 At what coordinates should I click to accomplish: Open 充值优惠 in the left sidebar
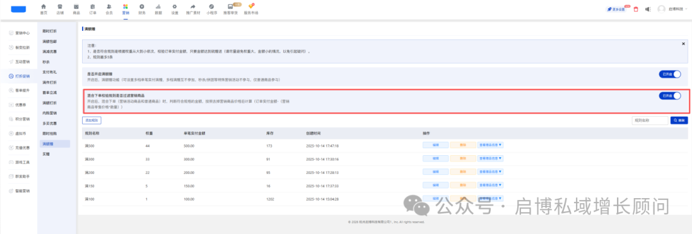coord(19,147)
